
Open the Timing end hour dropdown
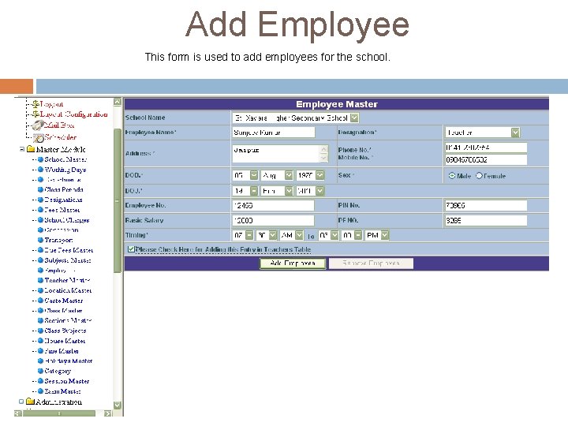pyautogui.click(x=334, y=235)
